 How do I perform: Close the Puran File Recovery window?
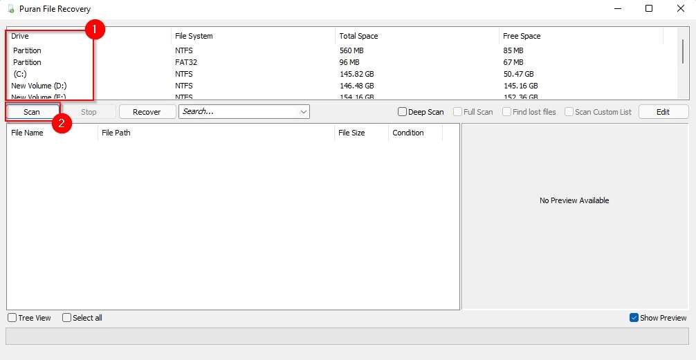point(681,8)
